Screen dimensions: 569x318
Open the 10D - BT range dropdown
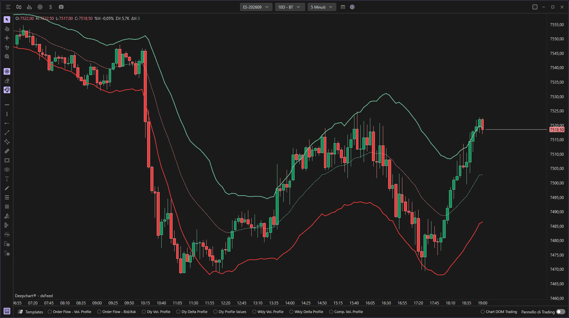coord(289,7)
